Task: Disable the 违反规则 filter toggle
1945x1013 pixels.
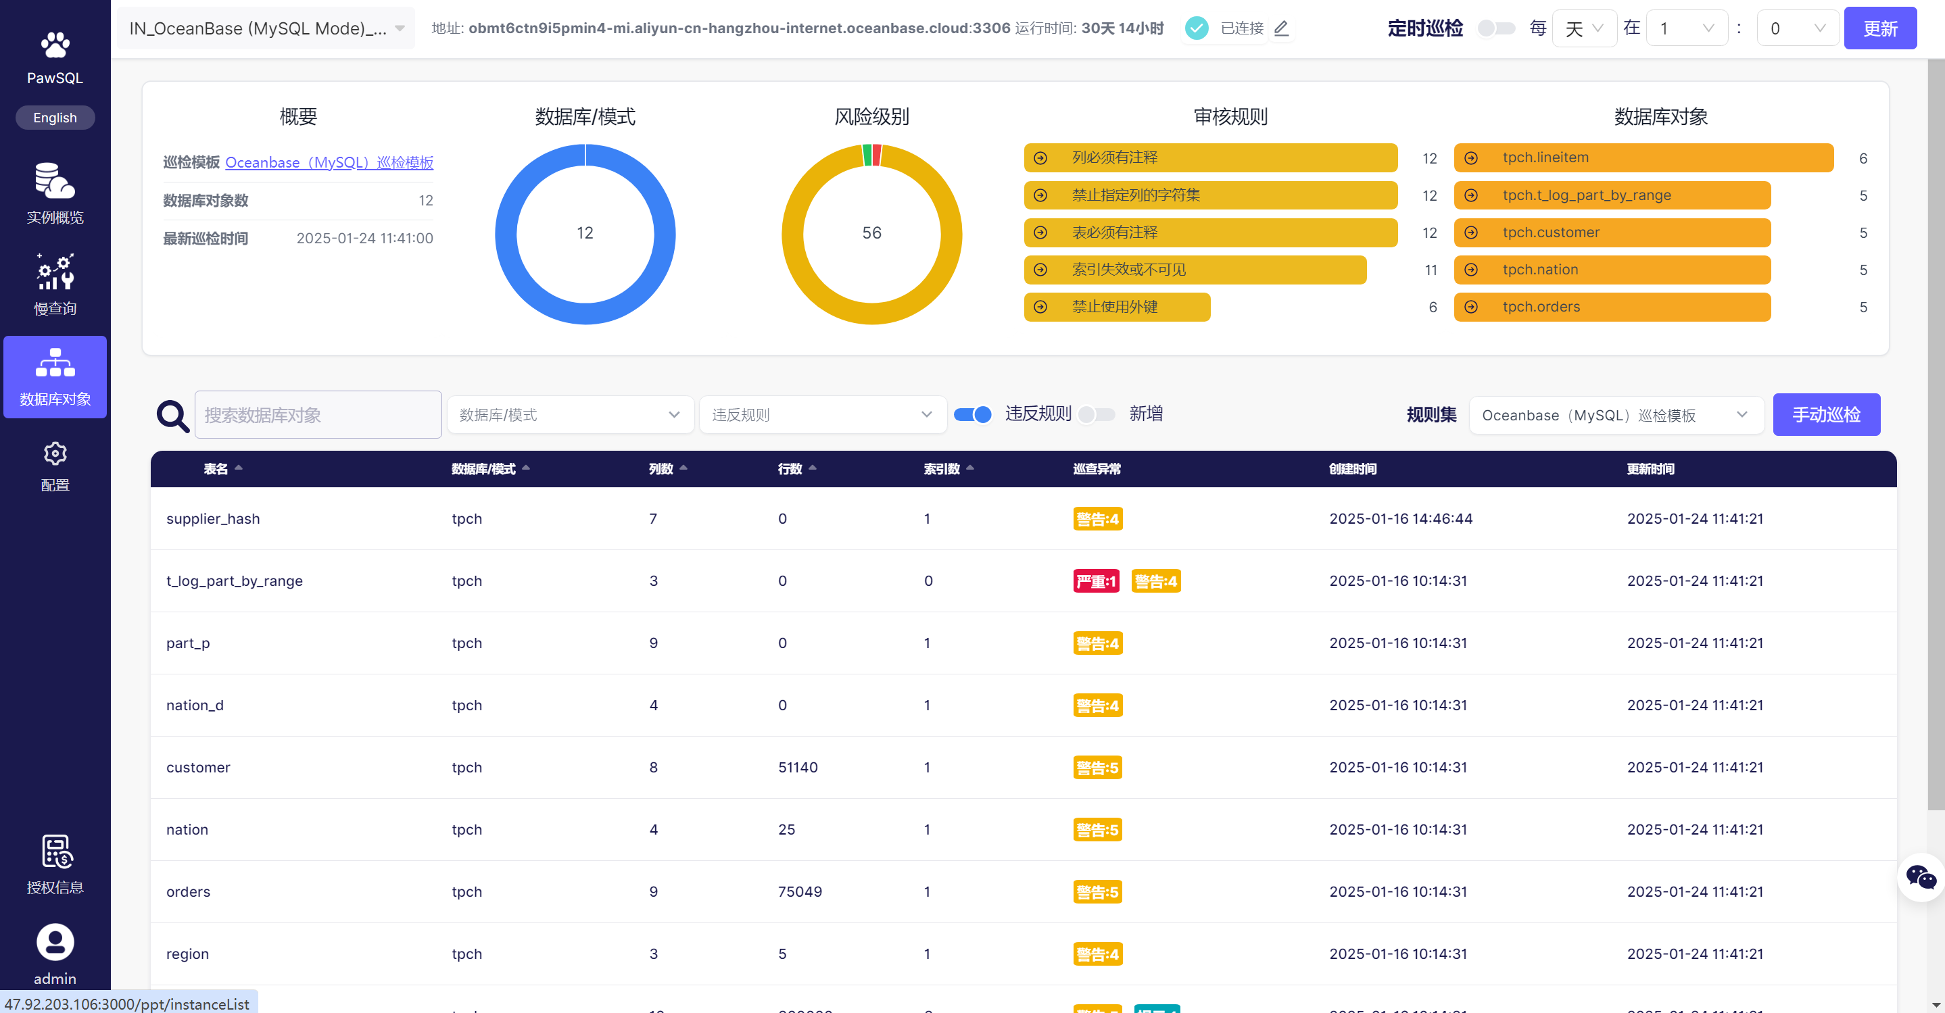Action: coord(972,414)
